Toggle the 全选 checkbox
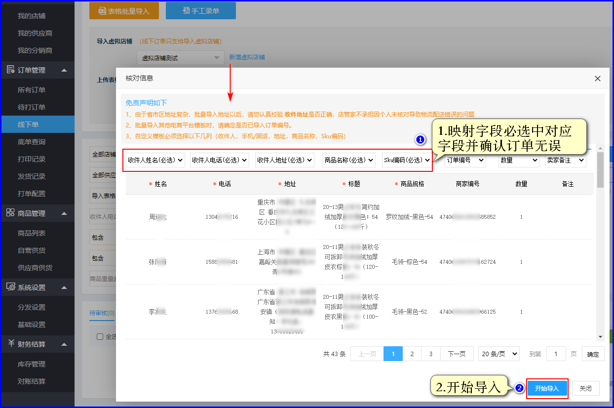This screenshot has height=408, width=614. pos(100,336)
